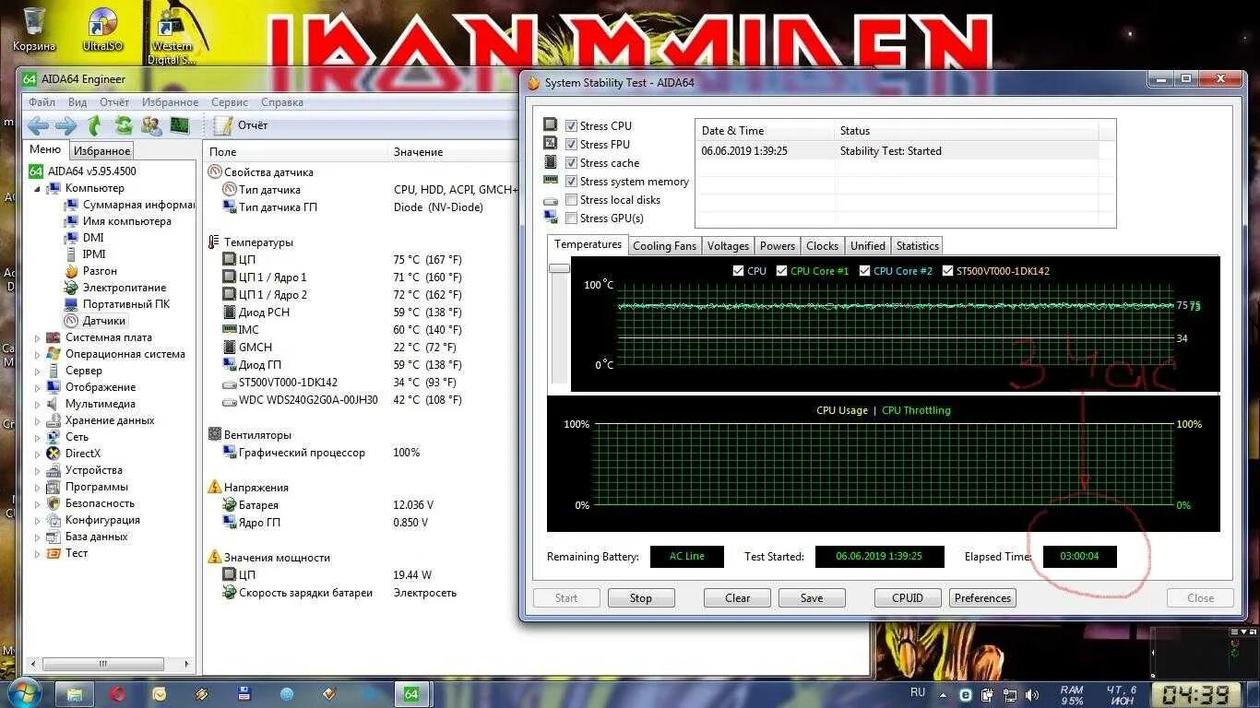The image size is (1260, 708).
Task: Click the Save button
Action: coord(812,598)
